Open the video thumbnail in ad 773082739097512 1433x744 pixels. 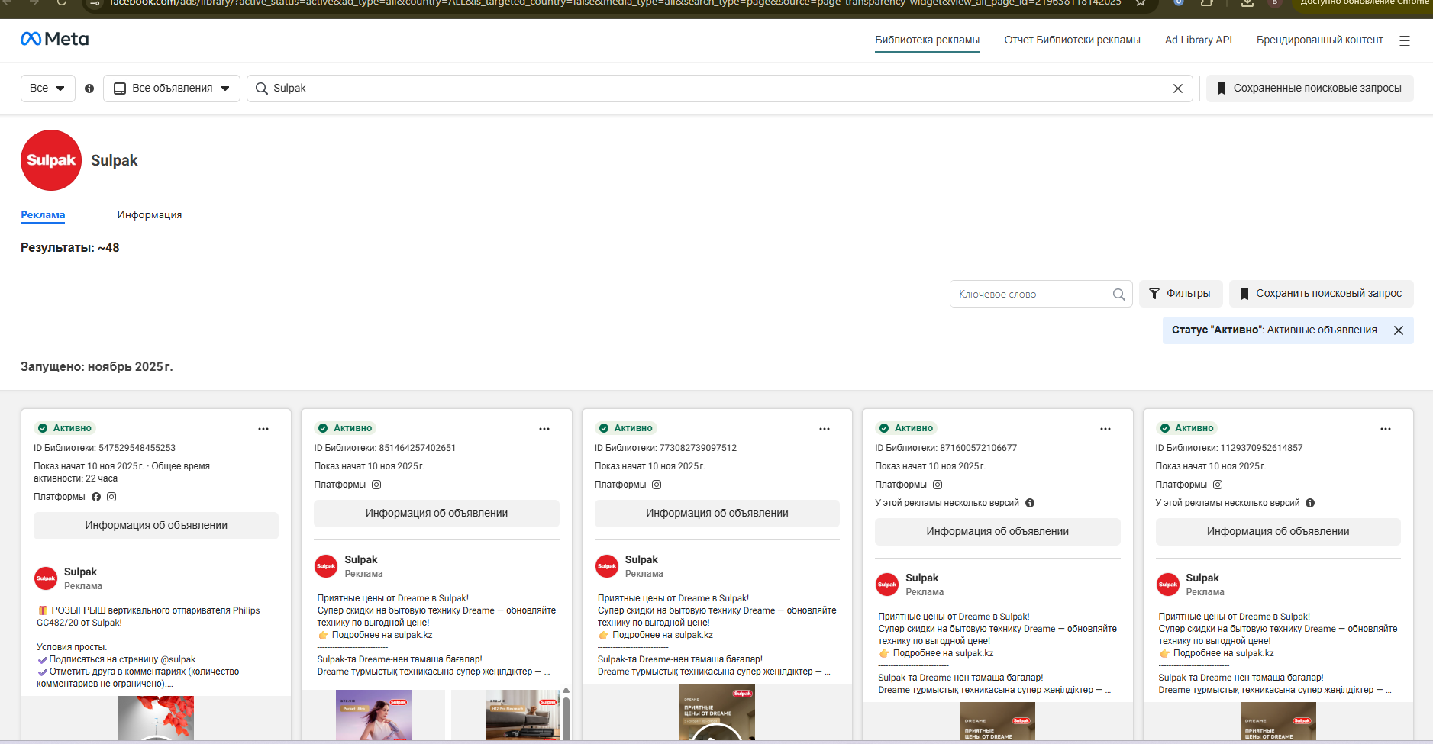717,712
